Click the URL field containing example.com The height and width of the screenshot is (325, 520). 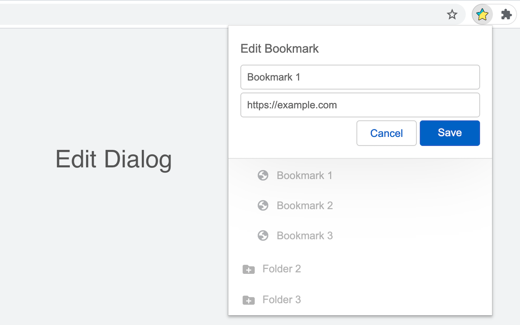tap(360, 105)
